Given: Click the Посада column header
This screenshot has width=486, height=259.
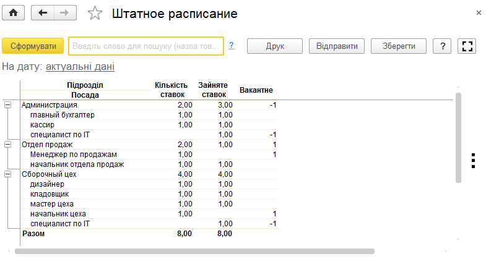Looking at the screenshot, I should (x=85, y=95).
